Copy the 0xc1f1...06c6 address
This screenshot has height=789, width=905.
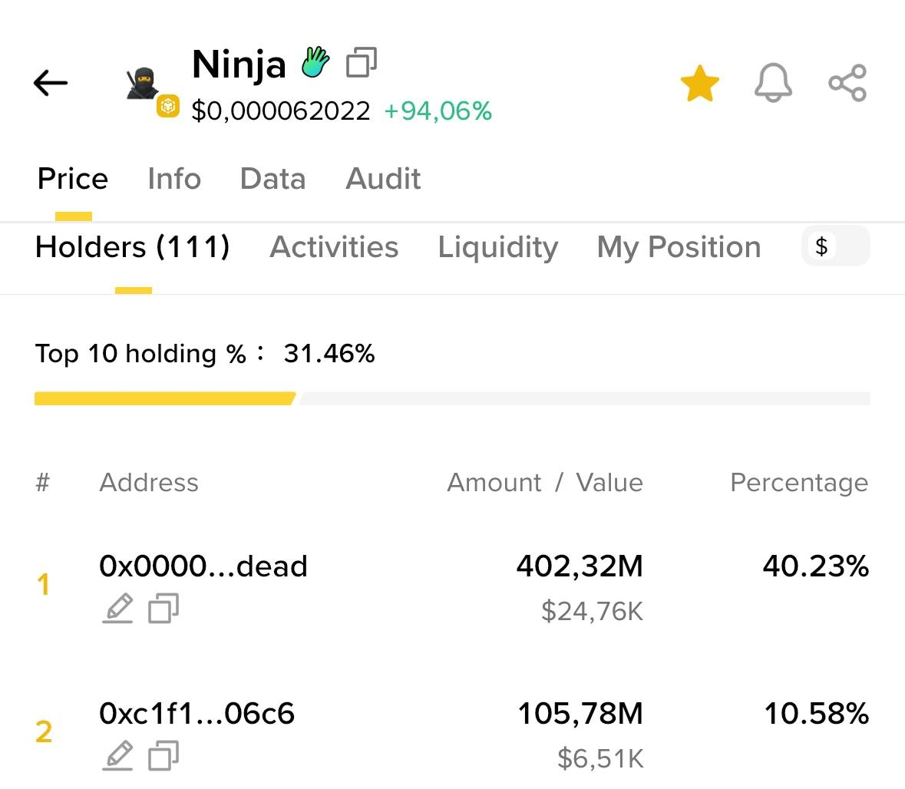click(163, 756)
